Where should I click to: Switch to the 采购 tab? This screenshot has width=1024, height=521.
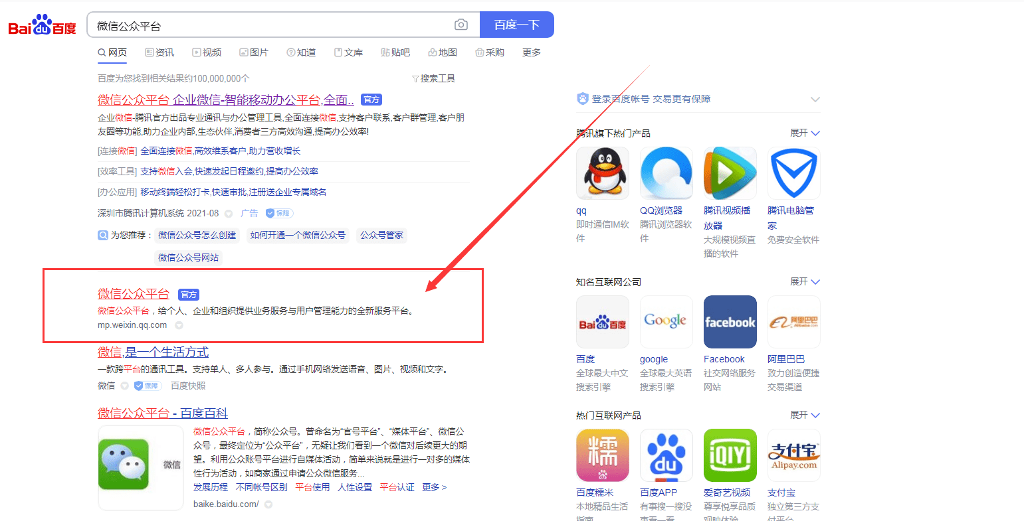490,52
